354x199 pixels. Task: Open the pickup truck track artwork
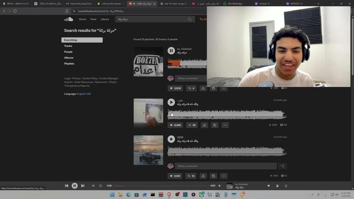(x=148, y=150)
